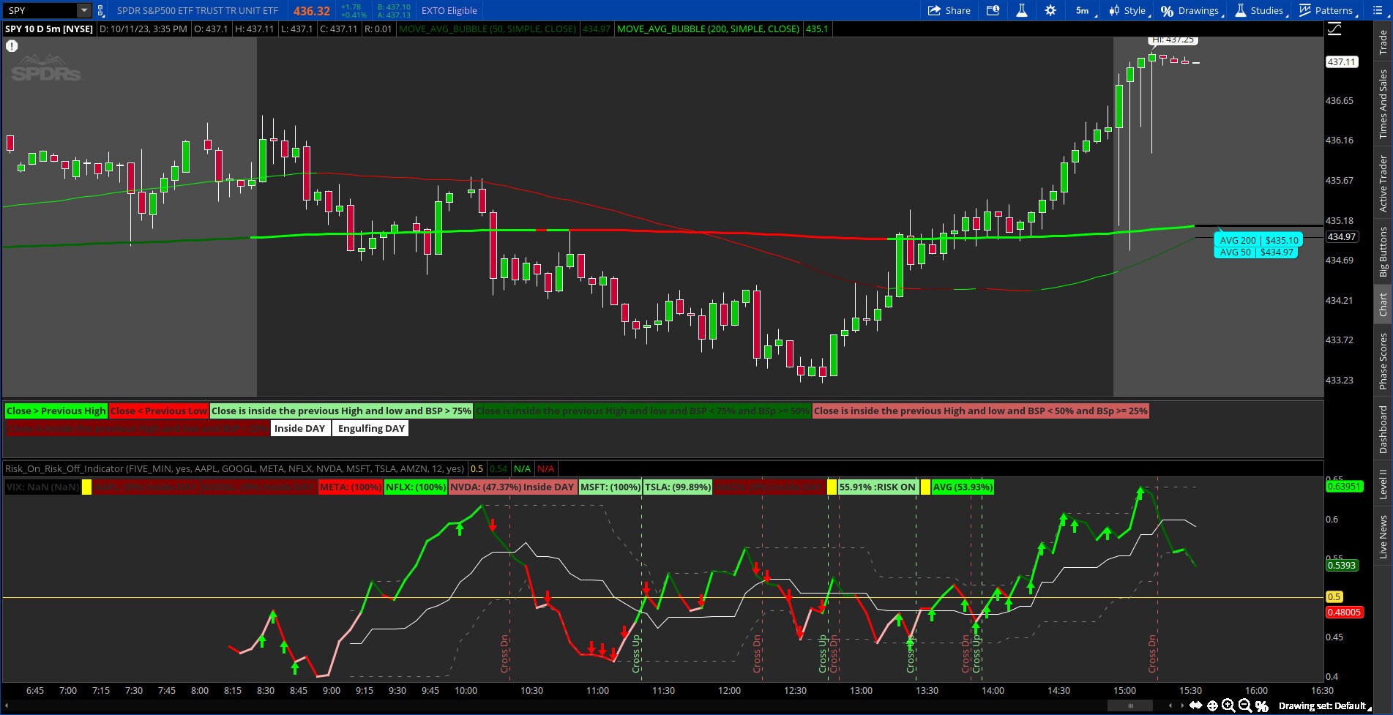Open the chart settings gear icon

1051,10
